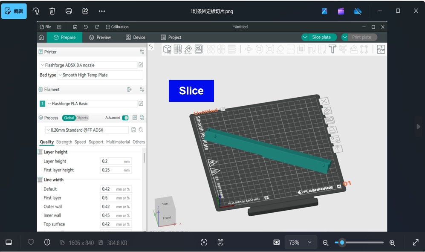This screenshot has width=425, height=252.
Task: Select the Rotate tool in the toolbar
Action: point(259,49)
